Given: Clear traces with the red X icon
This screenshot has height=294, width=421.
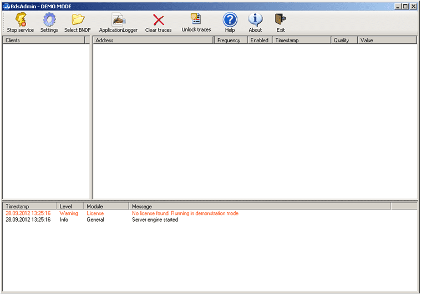Looking at the screenshot, I should [x=158, y=21].
